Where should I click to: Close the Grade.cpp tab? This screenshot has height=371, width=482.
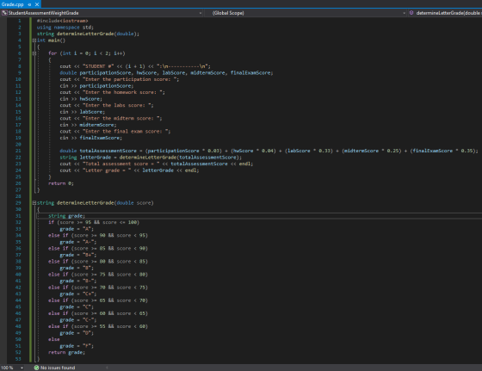[x=37, y=4]
